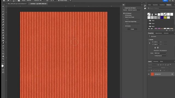Click the foreground color swatch

pos(2,66)
